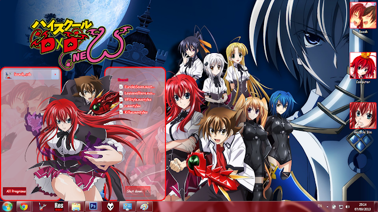The height and width of the screenshot is (212, 378).
Task: Launch Photoshop from the taskbar
Action: [93, 207]
